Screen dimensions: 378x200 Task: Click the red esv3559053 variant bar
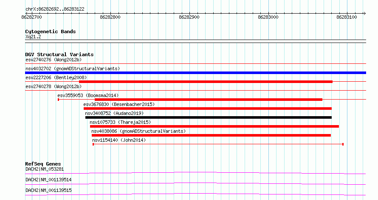point(209,100)
